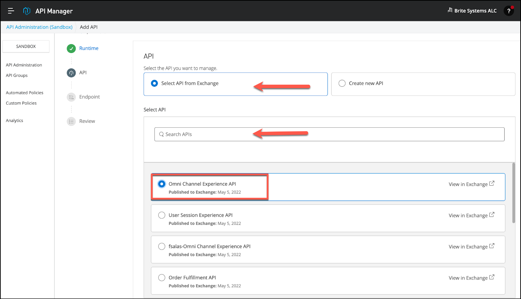521x299 pixels.
Task: Click into the Search APIs field
Action: [330, 134]
